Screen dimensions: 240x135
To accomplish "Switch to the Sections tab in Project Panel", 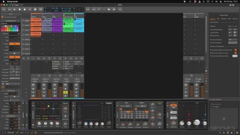I will point(223,19).
